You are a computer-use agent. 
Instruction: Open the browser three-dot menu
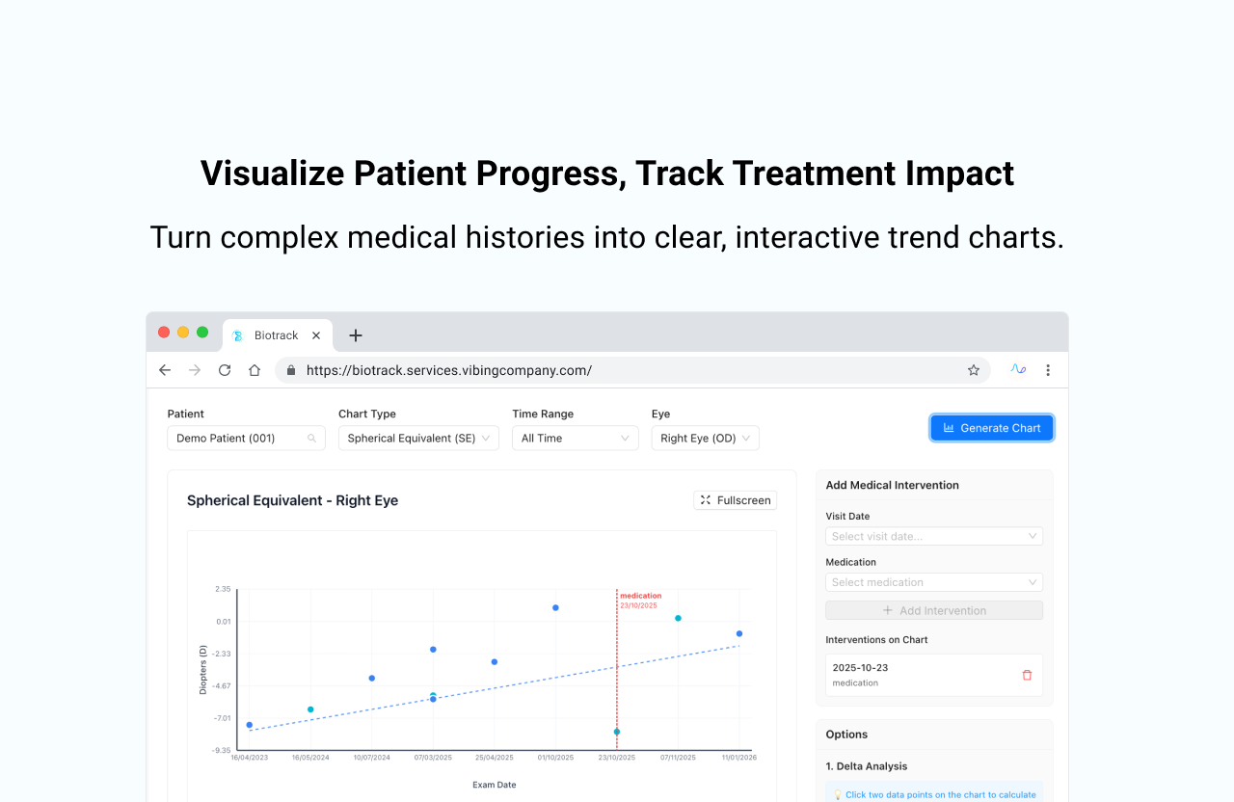pos(1048,369)
